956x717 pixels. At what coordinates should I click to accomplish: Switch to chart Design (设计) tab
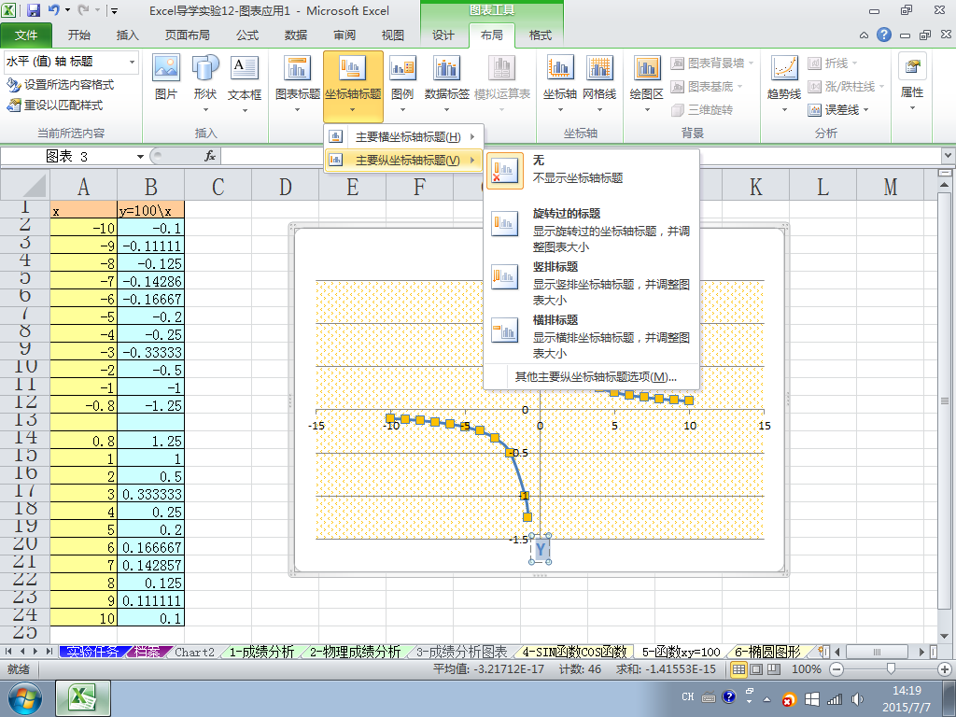tap(443, 35)
